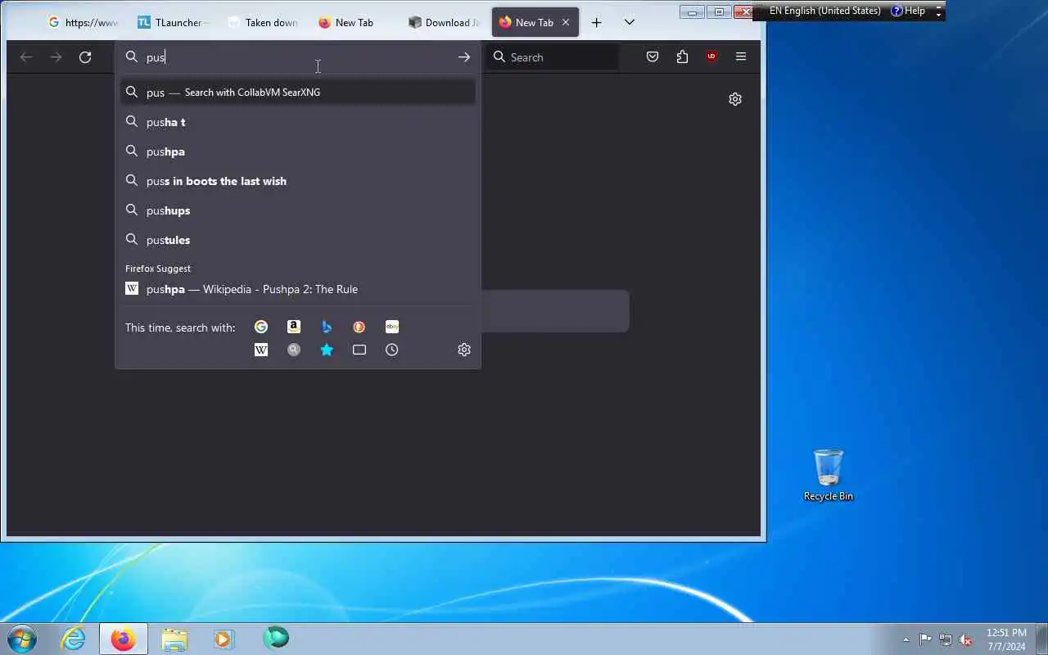Switch to the TLauncher tab
Viewport: 1048px width, 655px height.
click(x=173, y=23)
